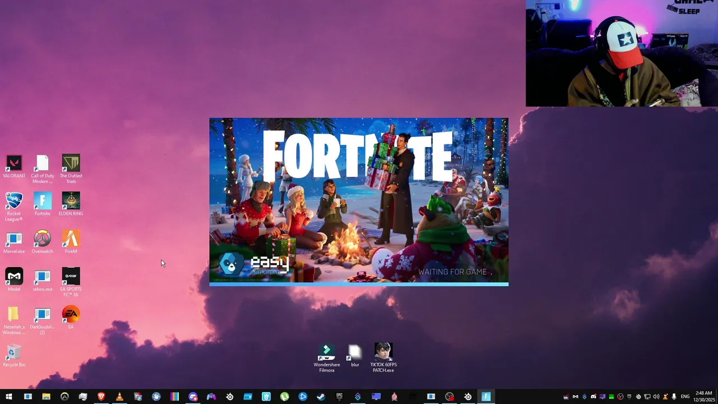
Task: Select the blur file on desktop
Action: coord(355,356)
